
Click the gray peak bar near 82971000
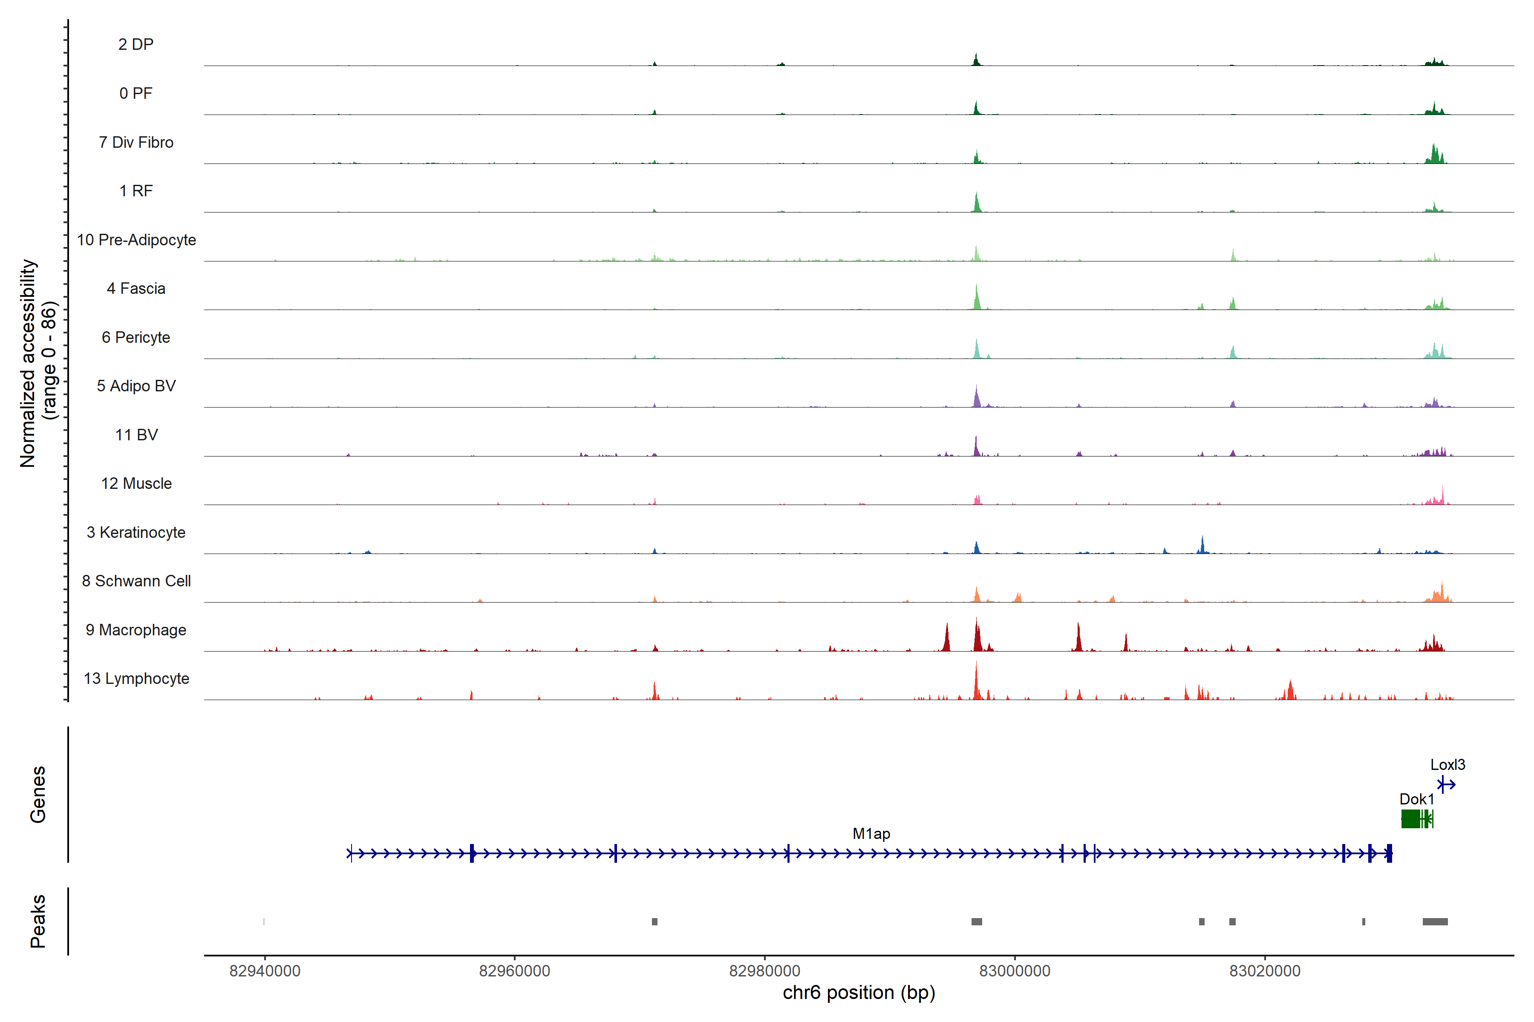654,922
